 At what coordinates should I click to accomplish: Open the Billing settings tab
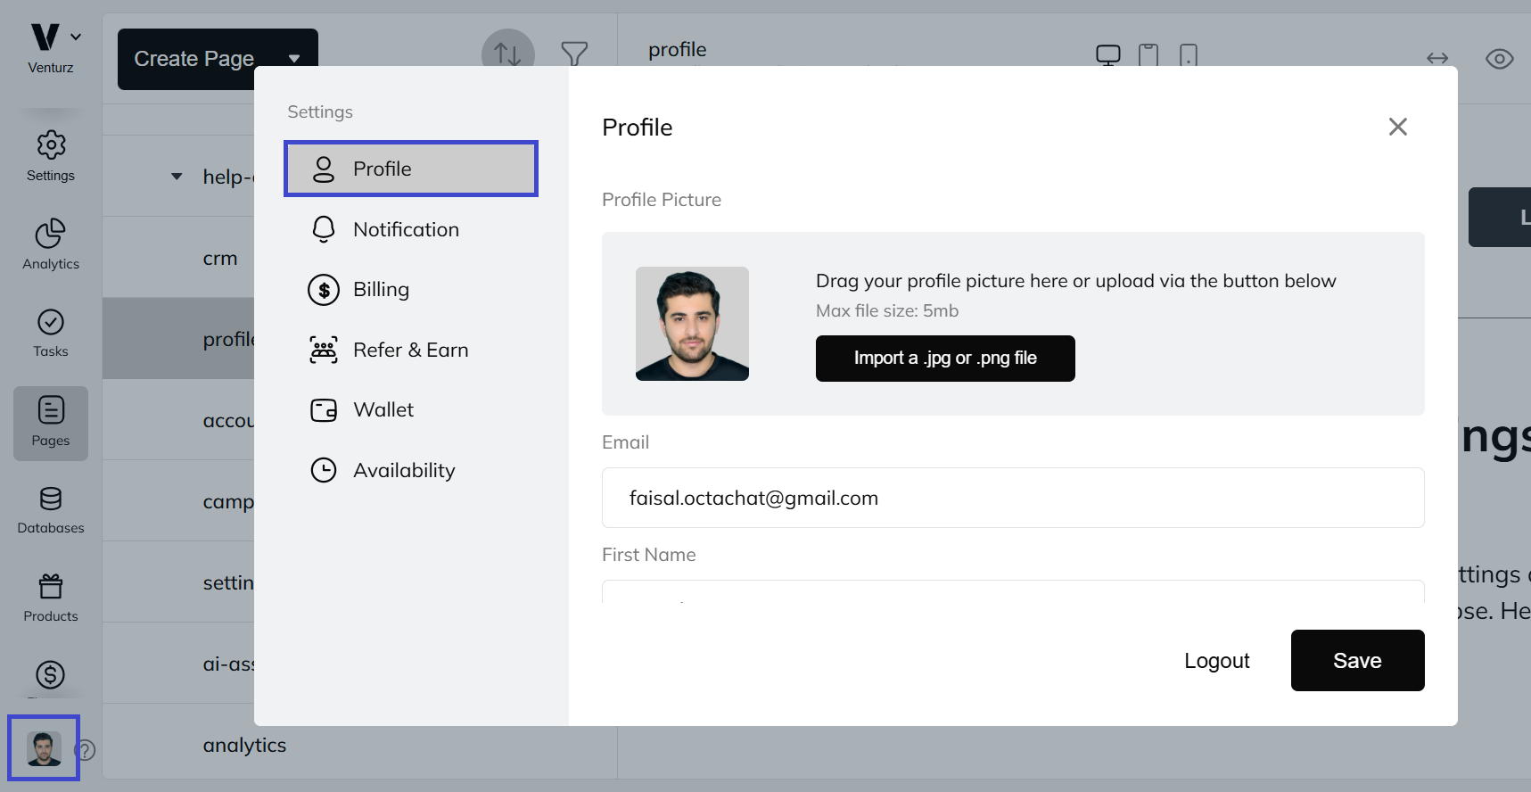coord(411,289)
